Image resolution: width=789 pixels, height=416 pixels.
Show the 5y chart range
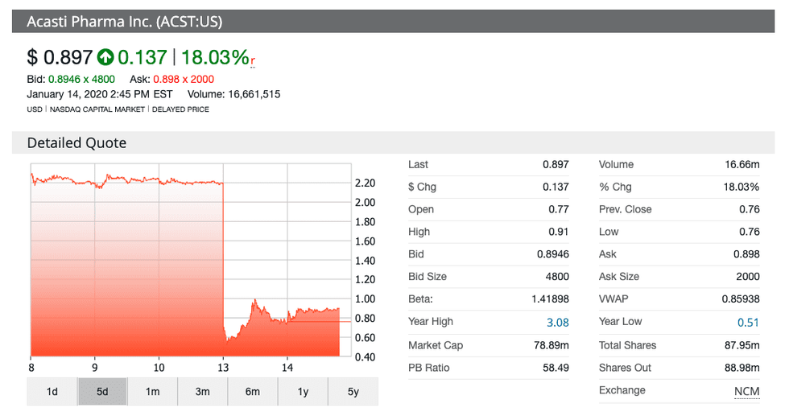[x=353, y=391]
